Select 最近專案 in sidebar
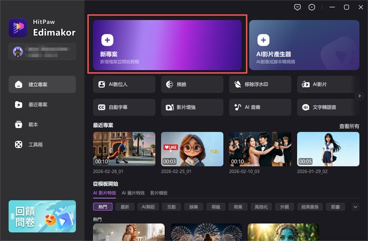 [42, 104]
